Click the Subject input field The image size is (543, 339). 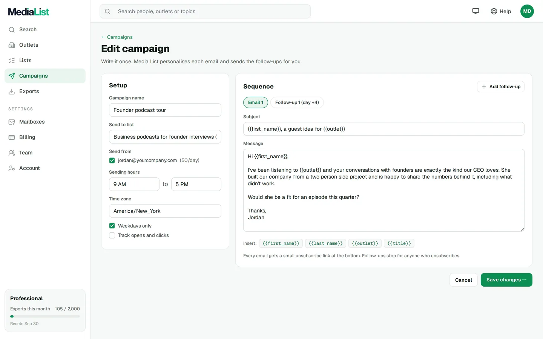384,129
